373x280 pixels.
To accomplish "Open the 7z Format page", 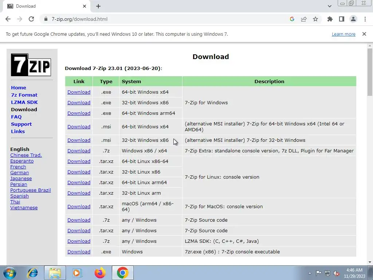I will (x=24, y=95).
